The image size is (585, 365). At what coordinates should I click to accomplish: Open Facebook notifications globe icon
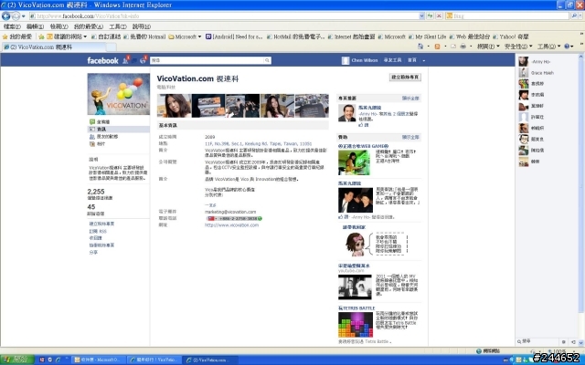[143, 60]
